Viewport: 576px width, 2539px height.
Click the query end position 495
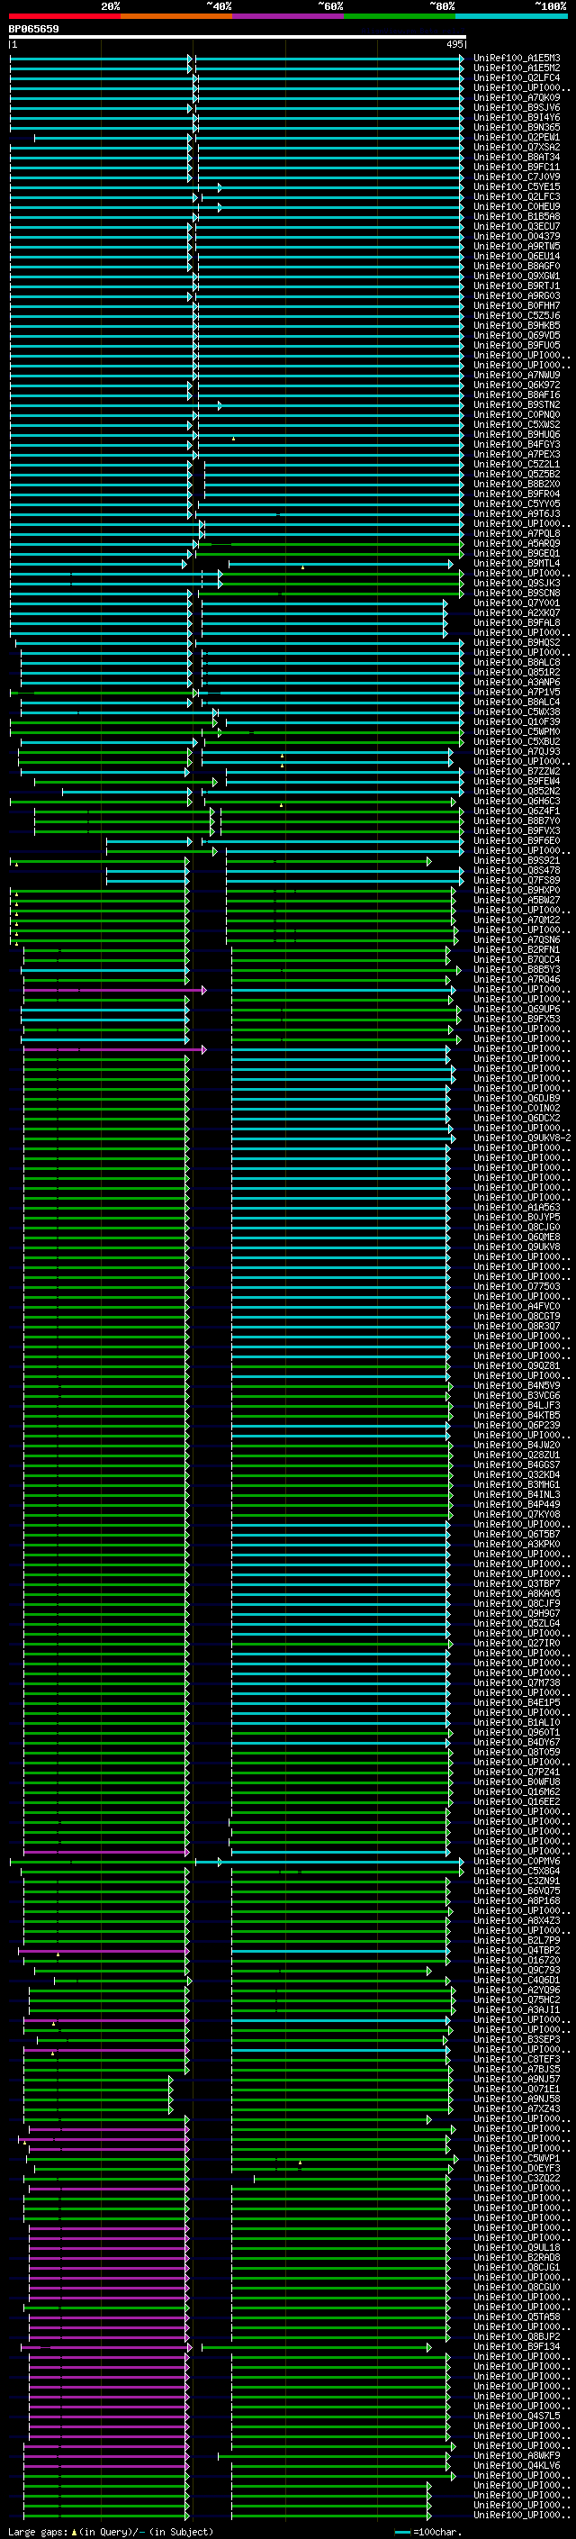point(454,44)
